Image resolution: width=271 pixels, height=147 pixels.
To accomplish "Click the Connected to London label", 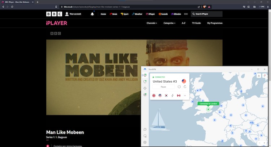I will [208, 104].
